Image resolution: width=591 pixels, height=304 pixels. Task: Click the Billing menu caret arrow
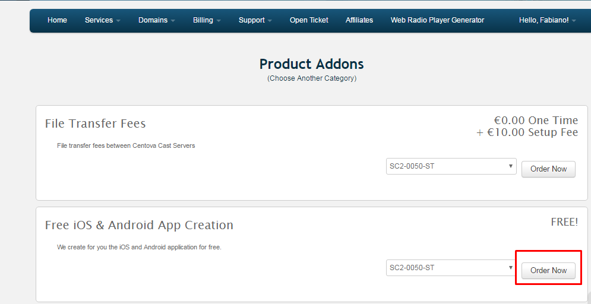click(x=219, y=21)
